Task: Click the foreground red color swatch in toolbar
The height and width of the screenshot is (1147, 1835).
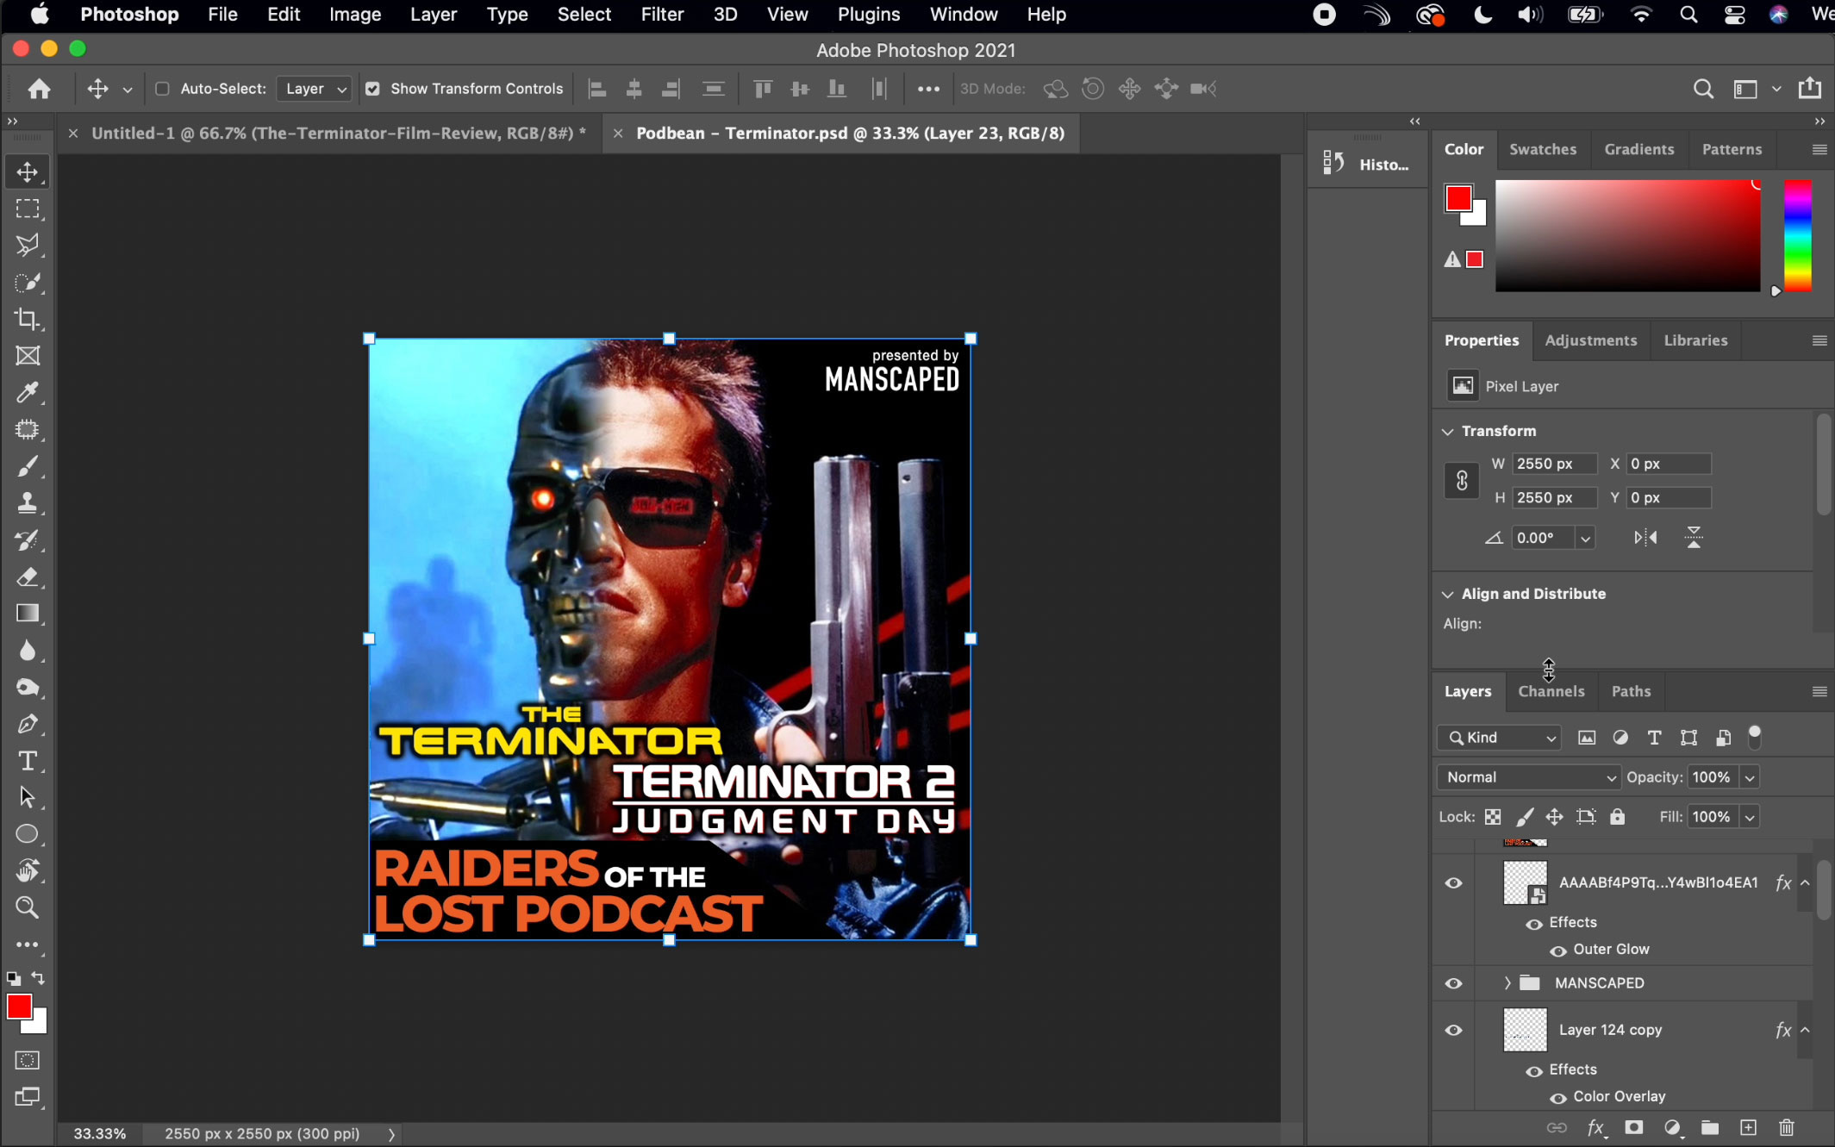Action: click(19, 1007)
